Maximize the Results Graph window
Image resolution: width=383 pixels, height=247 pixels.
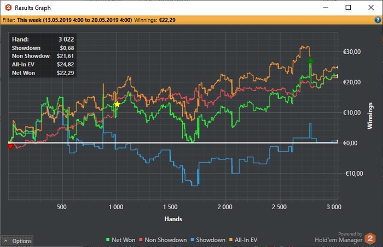[x=348, y=8]
